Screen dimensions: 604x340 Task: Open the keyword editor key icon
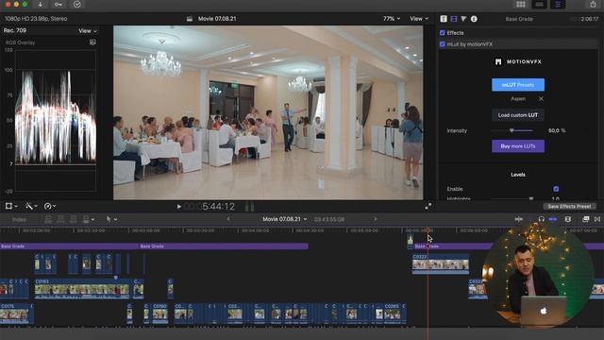[x=59, y=4]
